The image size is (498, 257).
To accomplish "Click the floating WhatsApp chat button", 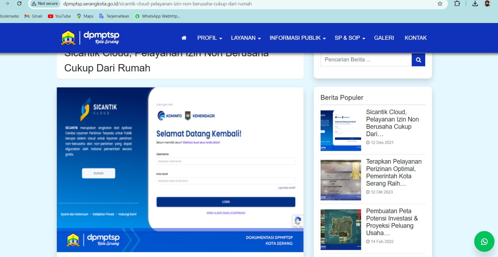I will tap(484, 241).
